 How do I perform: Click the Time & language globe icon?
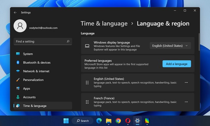(x=18, y=106)
